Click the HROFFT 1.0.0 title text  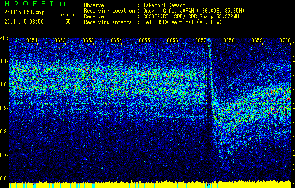point(37,4)
